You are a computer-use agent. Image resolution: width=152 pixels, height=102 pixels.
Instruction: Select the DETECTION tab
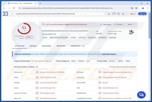[x=20, y=46]
